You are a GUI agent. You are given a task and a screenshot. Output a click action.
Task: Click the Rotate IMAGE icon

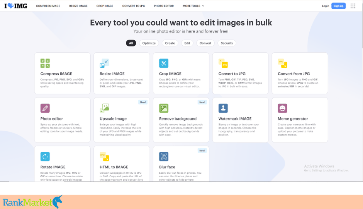(x=45, y=157)
